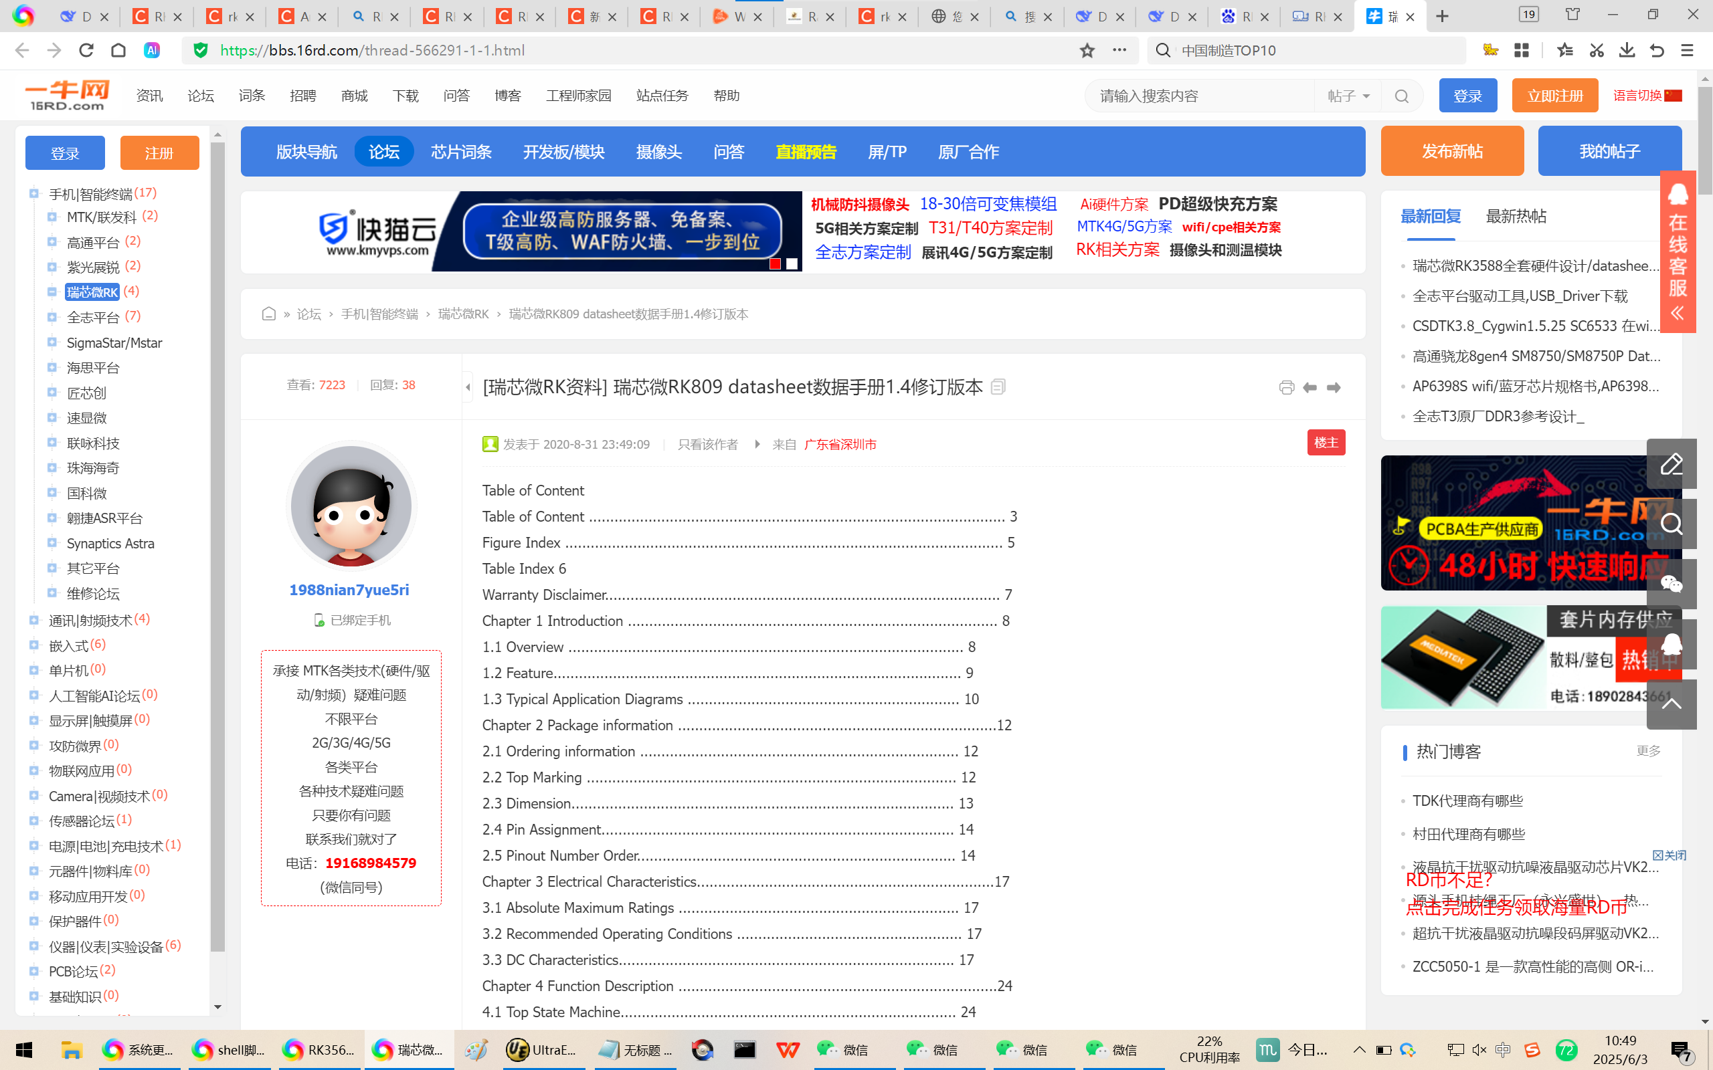1713x1070 pixels.
Task: Toggle red slide indicator on banner ad
Action: tap(775, 264)
